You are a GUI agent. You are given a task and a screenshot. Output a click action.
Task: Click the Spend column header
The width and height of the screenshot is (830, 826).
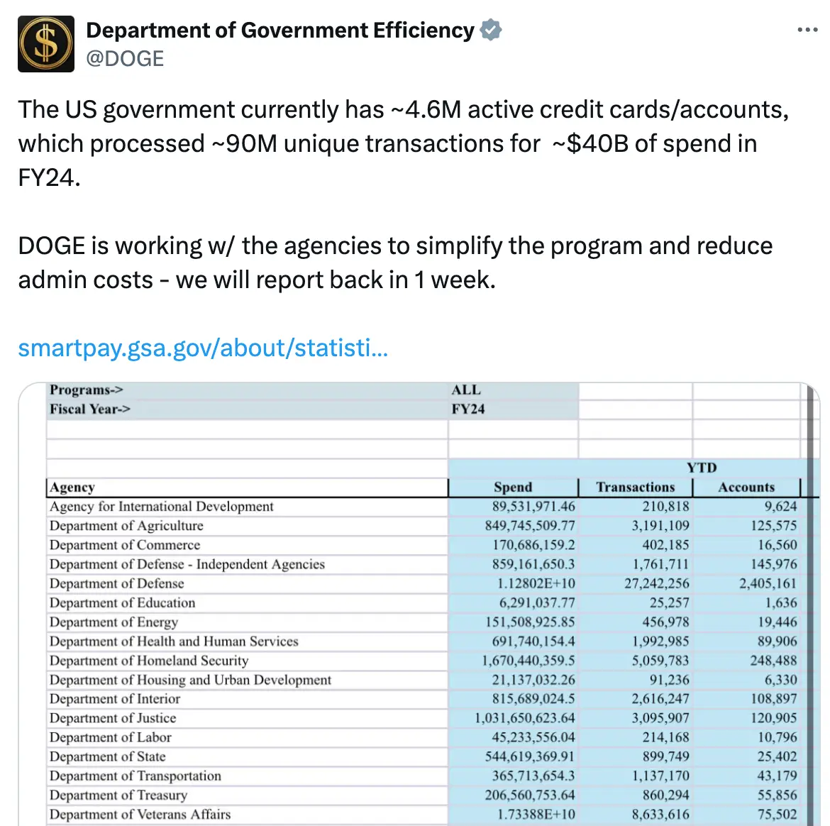click(x=512, y=487)
